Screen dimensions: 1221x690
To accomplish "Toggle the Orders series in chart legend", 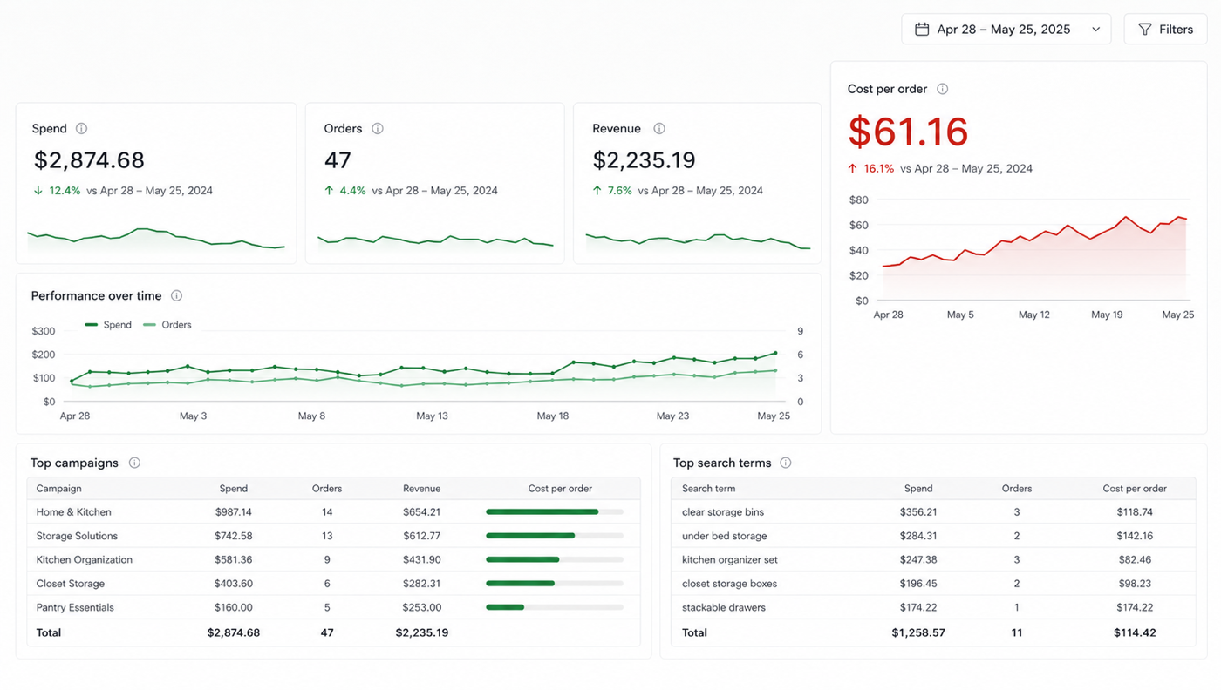I will (x=167, y=324).
